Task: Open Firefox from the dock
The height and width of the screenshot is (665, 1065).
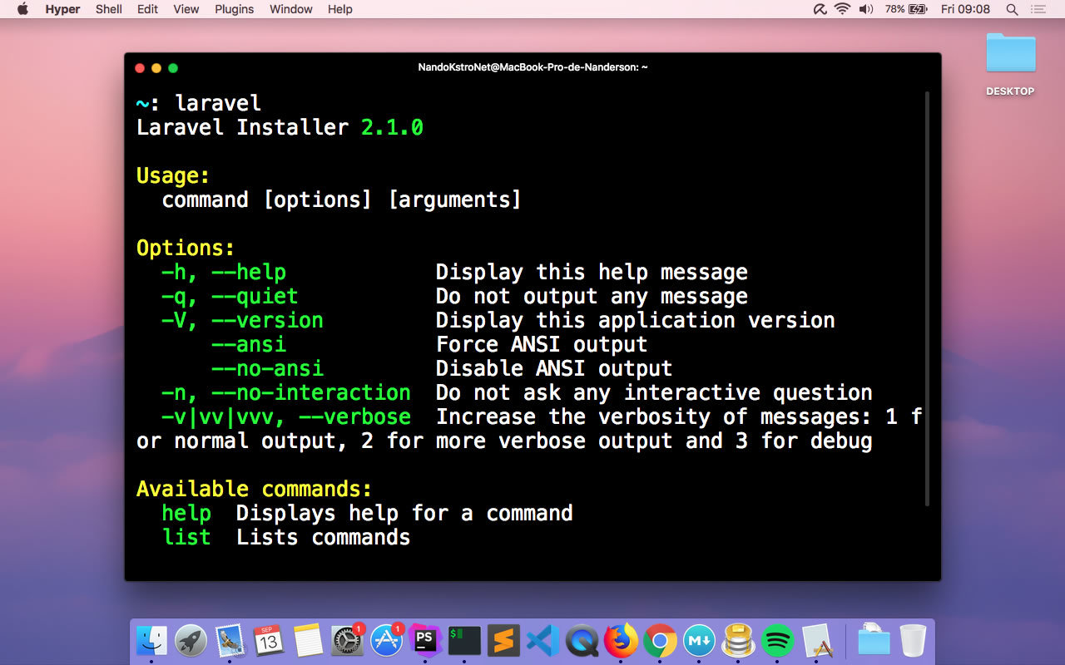Action: coord(621,641)
